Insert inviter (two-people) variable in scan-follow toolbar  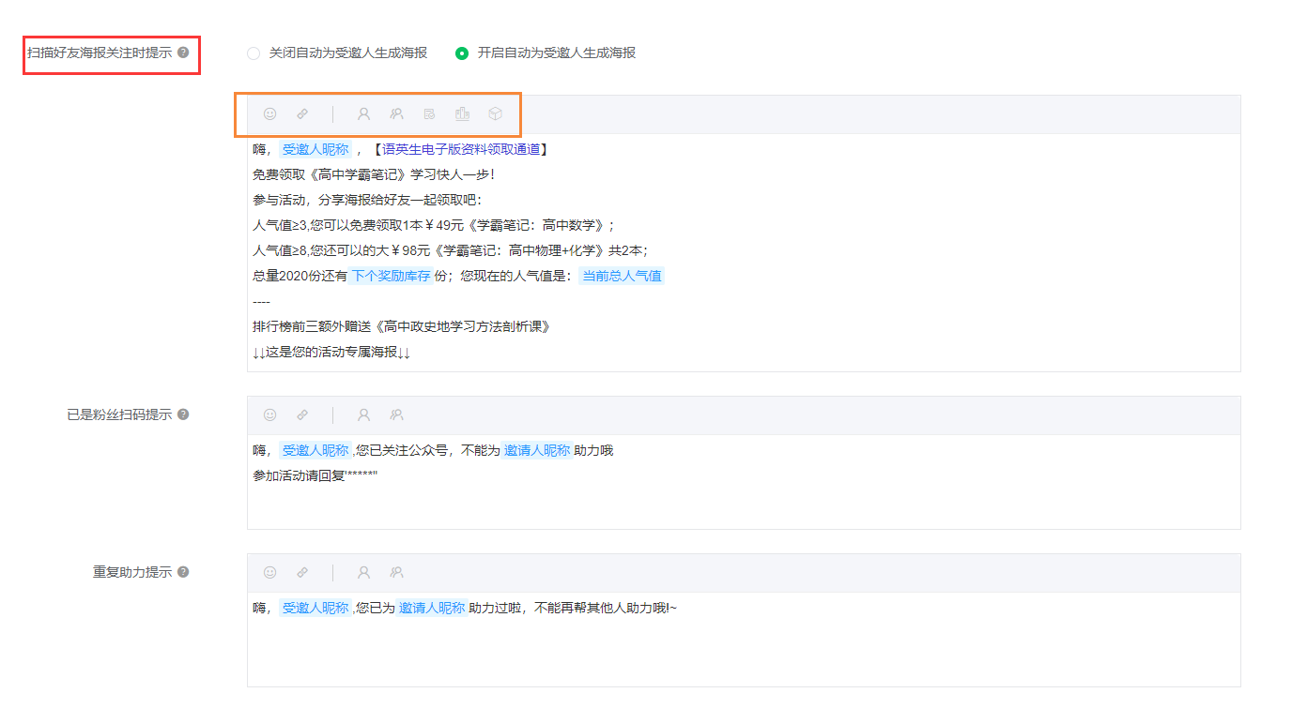(397, 114)
